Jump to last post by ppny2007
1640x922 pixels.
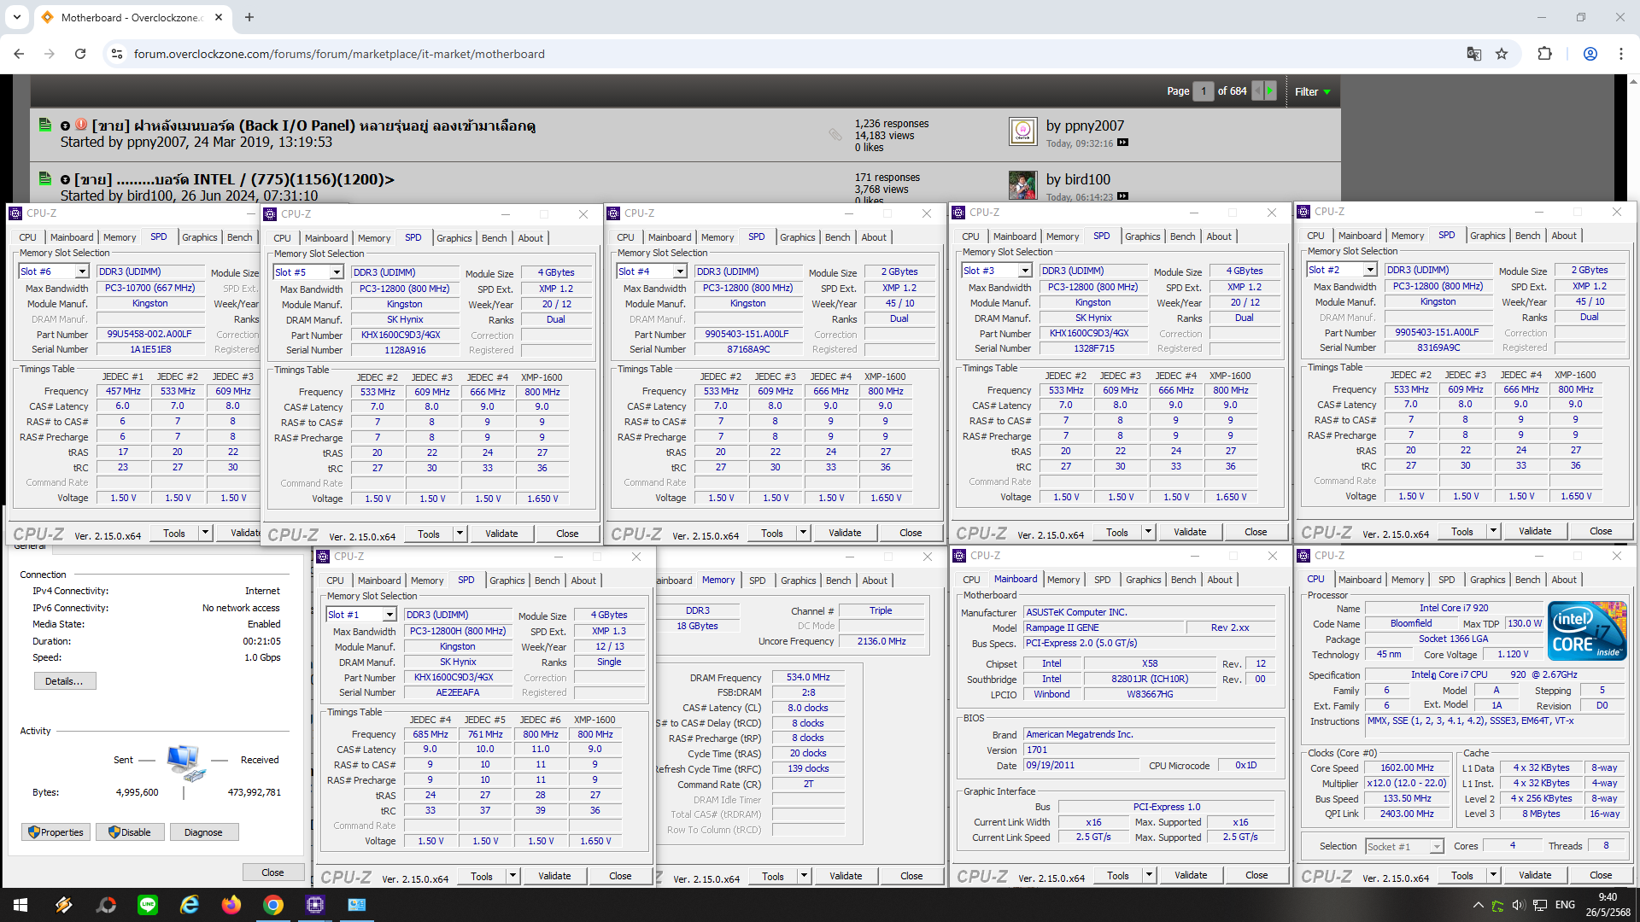pyautogui.click(x=1122, y=143)
